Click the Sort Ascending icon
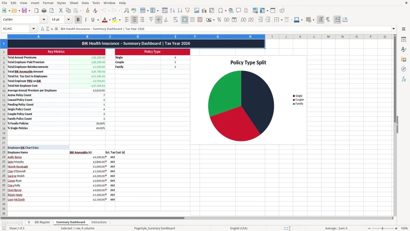Image resolution: width=410 pixels, height=231 pixels. pos(173,11)
